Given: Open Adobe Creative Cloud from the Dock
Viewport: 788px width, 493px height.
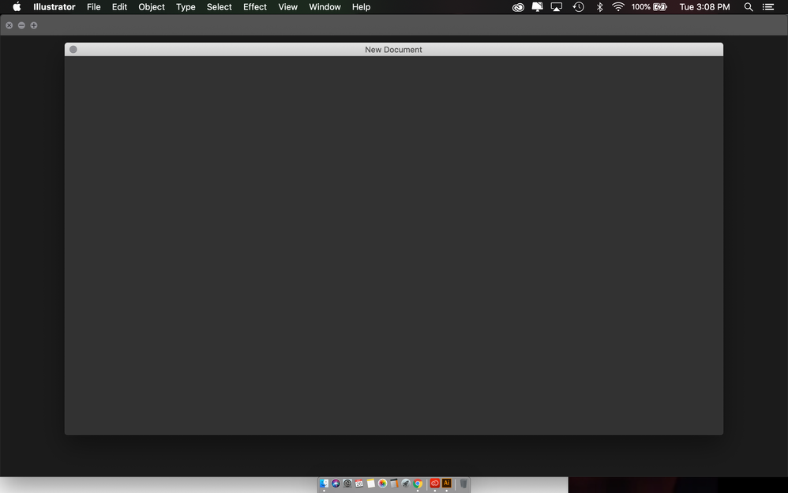Looking at the screenshot, I should 433,484.
